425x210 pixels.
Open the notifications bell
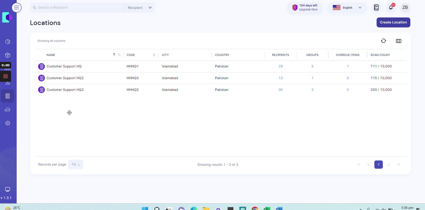pyautogui.click(x=391, y=8)
